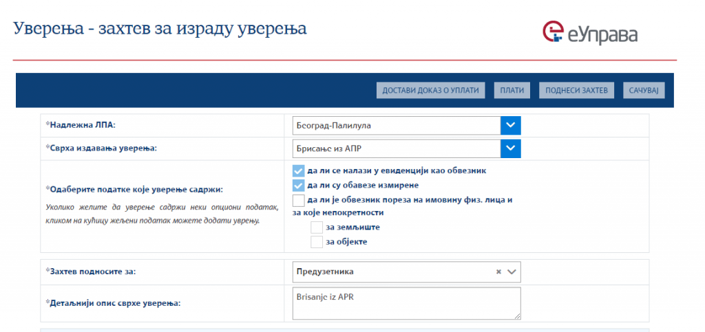
Task: Click the Детаљнији опис сврхе уверења text area
Action: pyautogui.click(x=406, y=303)
